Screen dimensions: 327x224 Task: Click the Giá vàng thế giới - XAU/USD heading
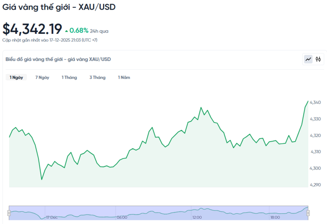59,7
